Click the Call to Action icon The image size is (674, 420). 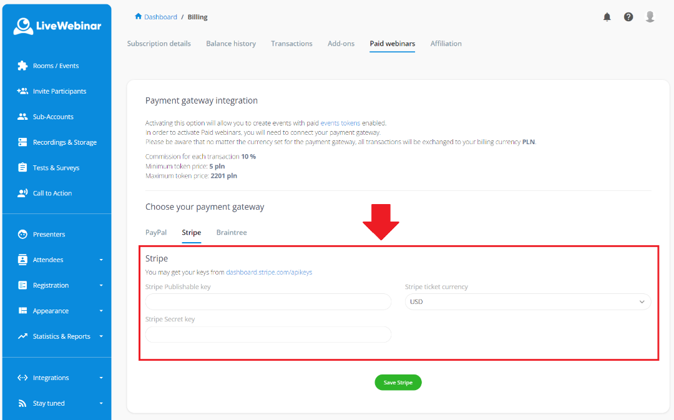tap(22, 193)
